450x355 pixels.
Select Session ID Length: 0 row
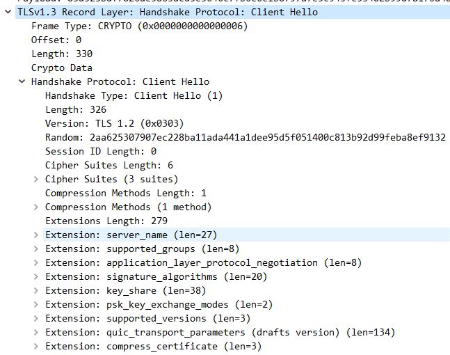tap(101, 151)
